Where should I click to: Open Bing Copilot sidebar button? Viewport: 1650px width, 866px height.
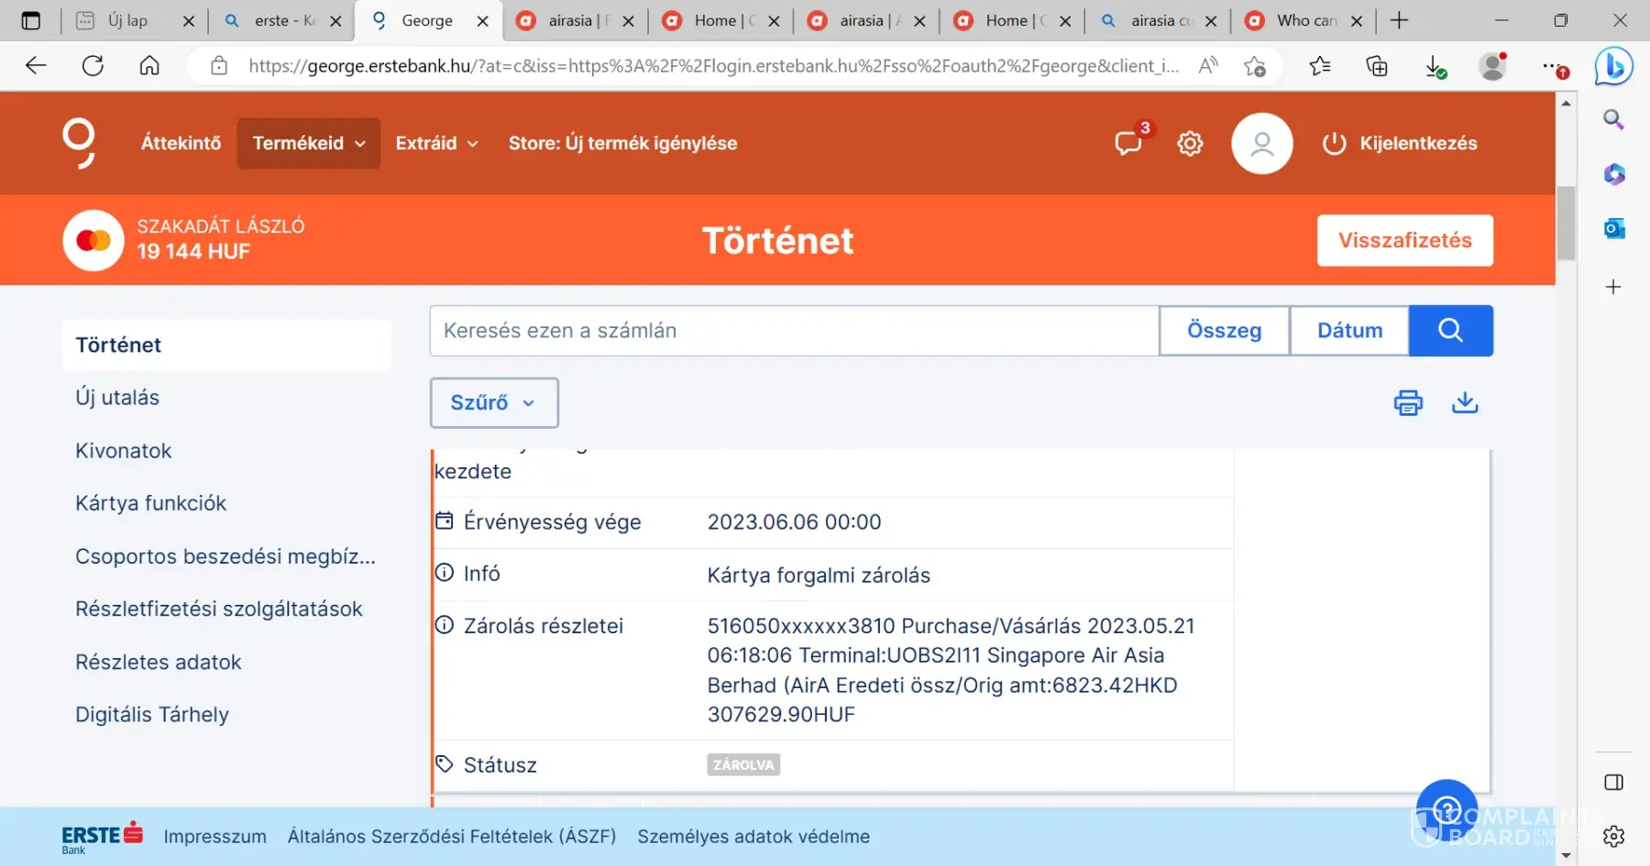(x=1614, y=66)
